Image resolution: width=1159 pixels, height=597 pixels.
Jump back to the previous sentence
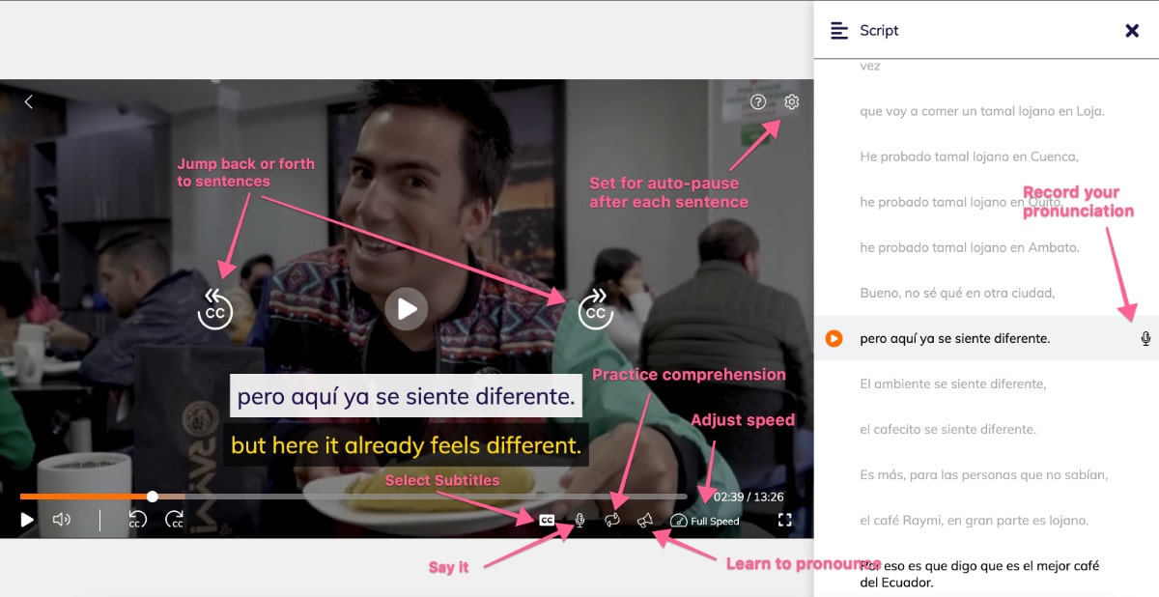214,309
